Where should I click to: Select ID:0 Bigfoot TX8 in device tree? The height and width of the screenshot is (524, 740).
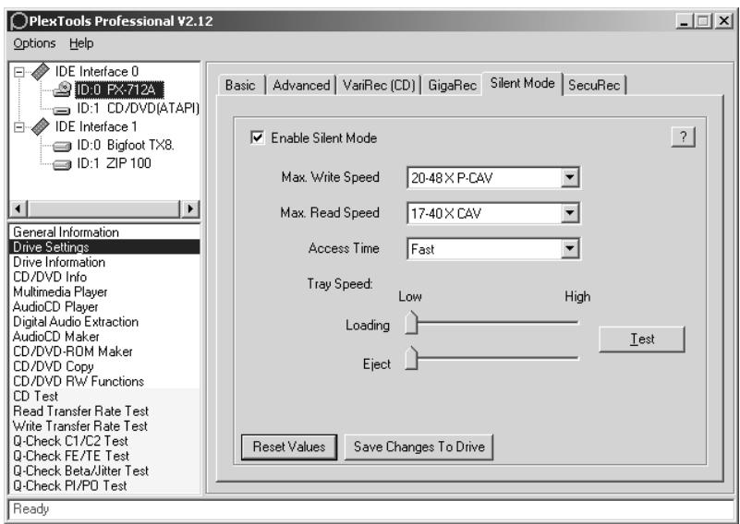[x=126, y=145]
